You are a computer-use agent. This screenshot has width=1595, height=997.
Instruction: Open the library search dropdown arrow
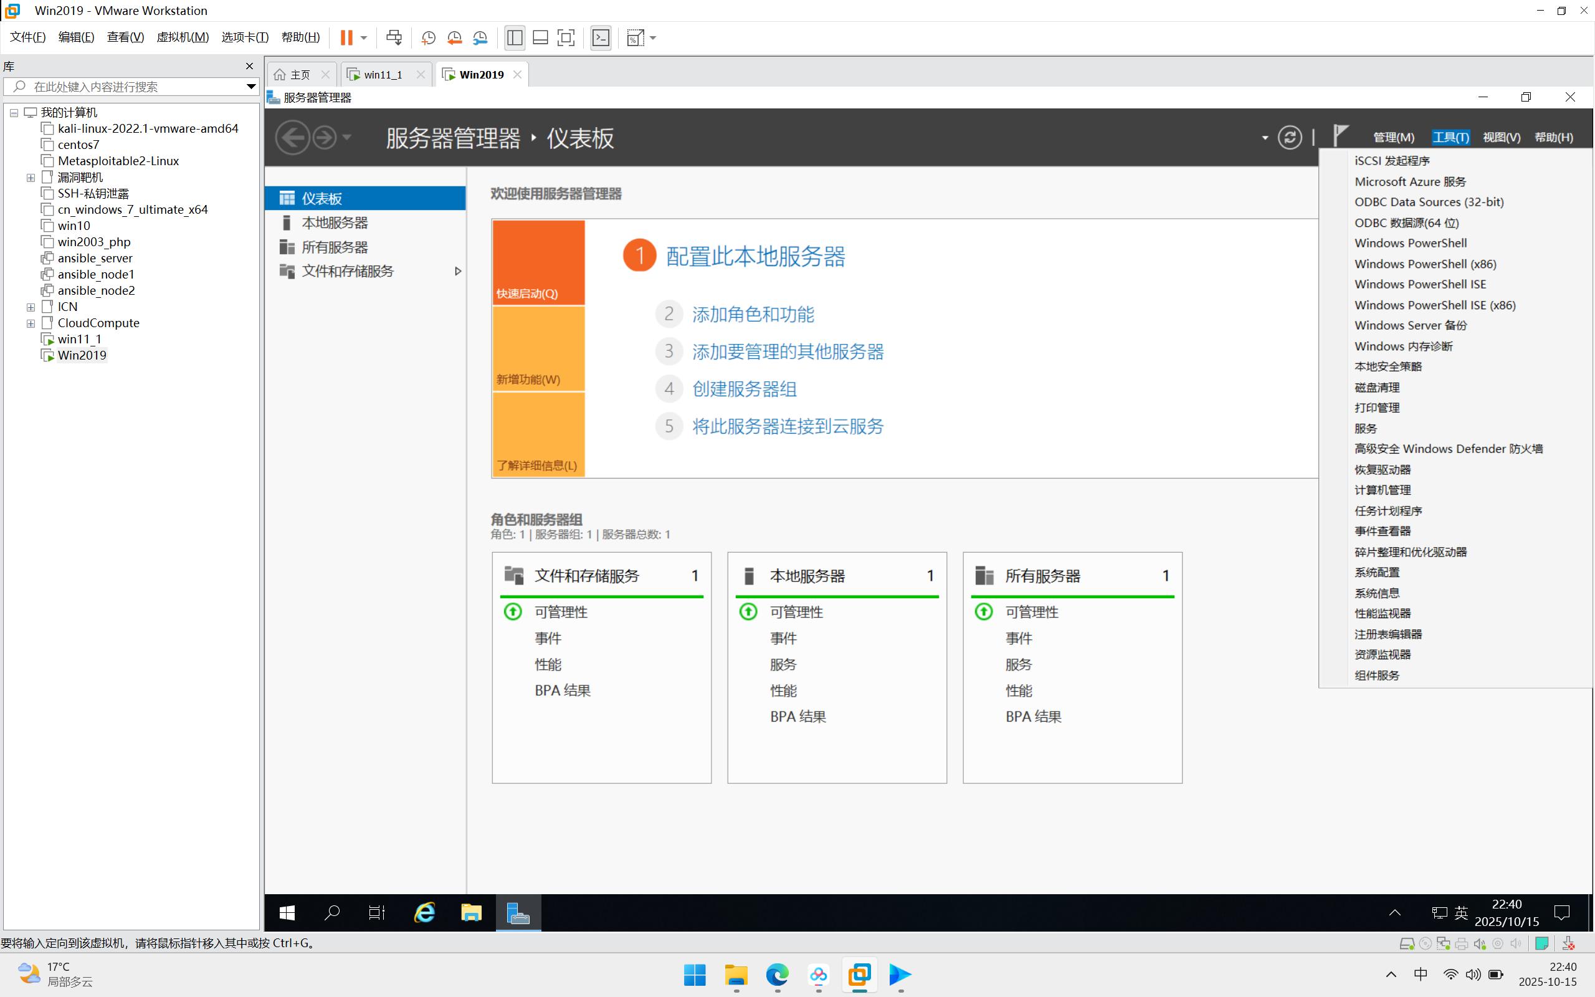[250, 87]
